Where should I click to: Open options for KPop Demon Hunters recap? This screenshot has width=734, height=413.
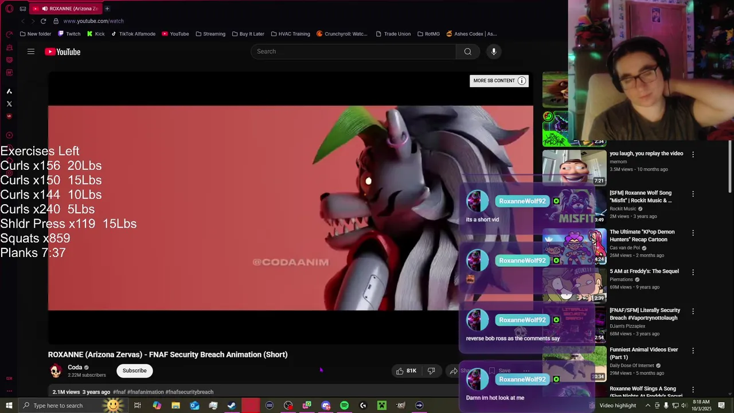point(693,233)
